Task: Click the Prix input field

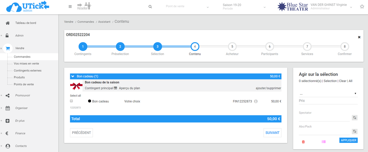Action: [x=328, y=101]
